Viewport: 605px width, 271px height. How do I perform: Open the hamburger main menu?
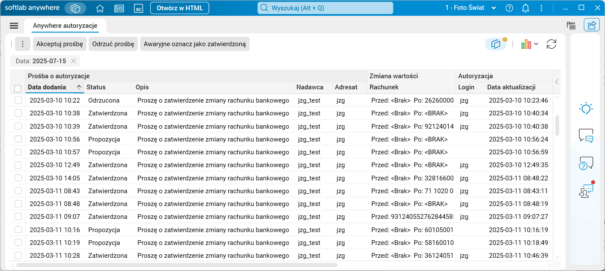click(14, 26)
